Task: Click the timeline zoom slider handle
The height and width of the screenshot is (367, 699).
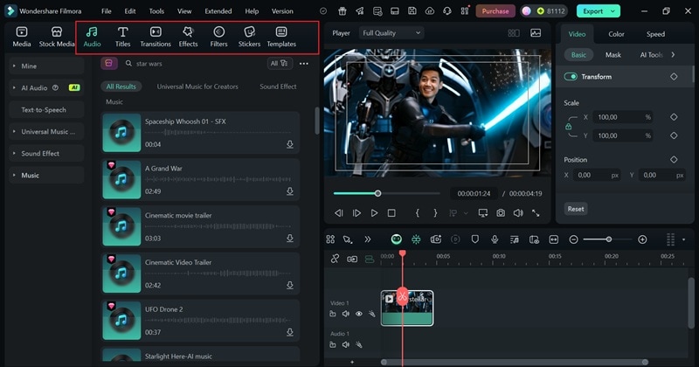Action: click(608, 239)
